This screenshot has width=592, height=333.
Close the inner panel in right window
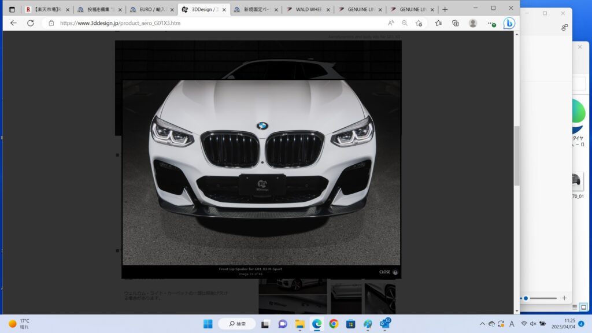(x=580, y=47)
